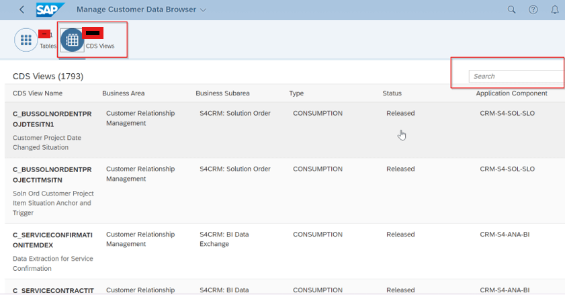
Task: Go back with the back arrow
Action: click(x=22, y=9)
